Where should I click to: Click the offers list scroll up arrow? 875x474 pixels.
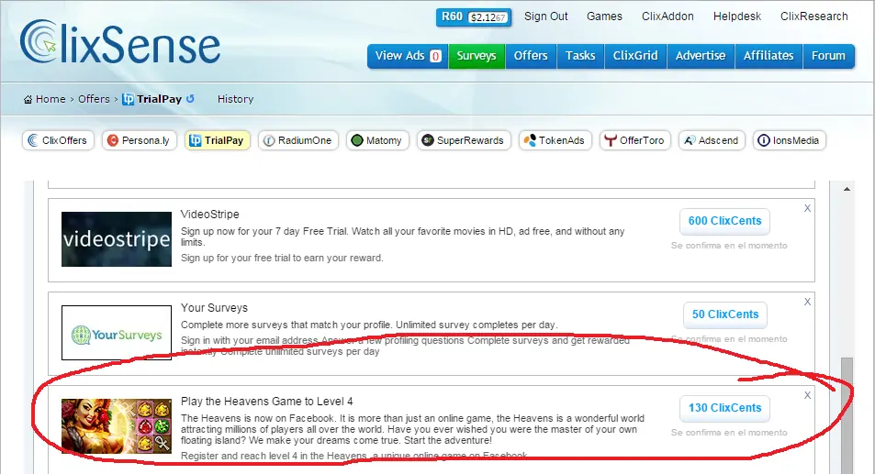click(x=847, y=189)
